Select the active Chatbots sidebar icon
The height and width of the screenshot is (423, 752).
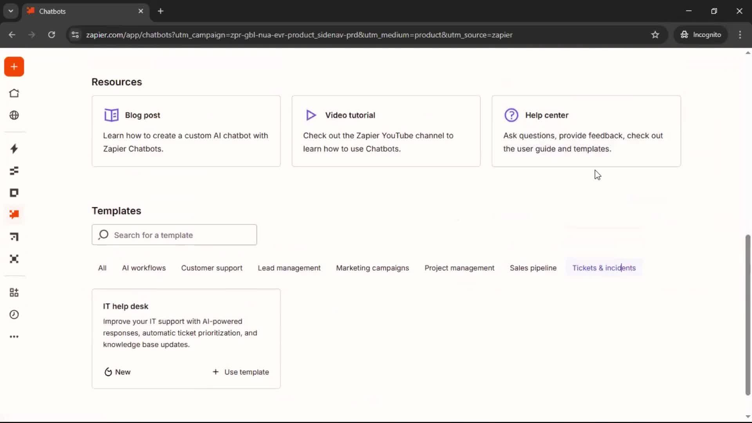click(x=14, y=215)
